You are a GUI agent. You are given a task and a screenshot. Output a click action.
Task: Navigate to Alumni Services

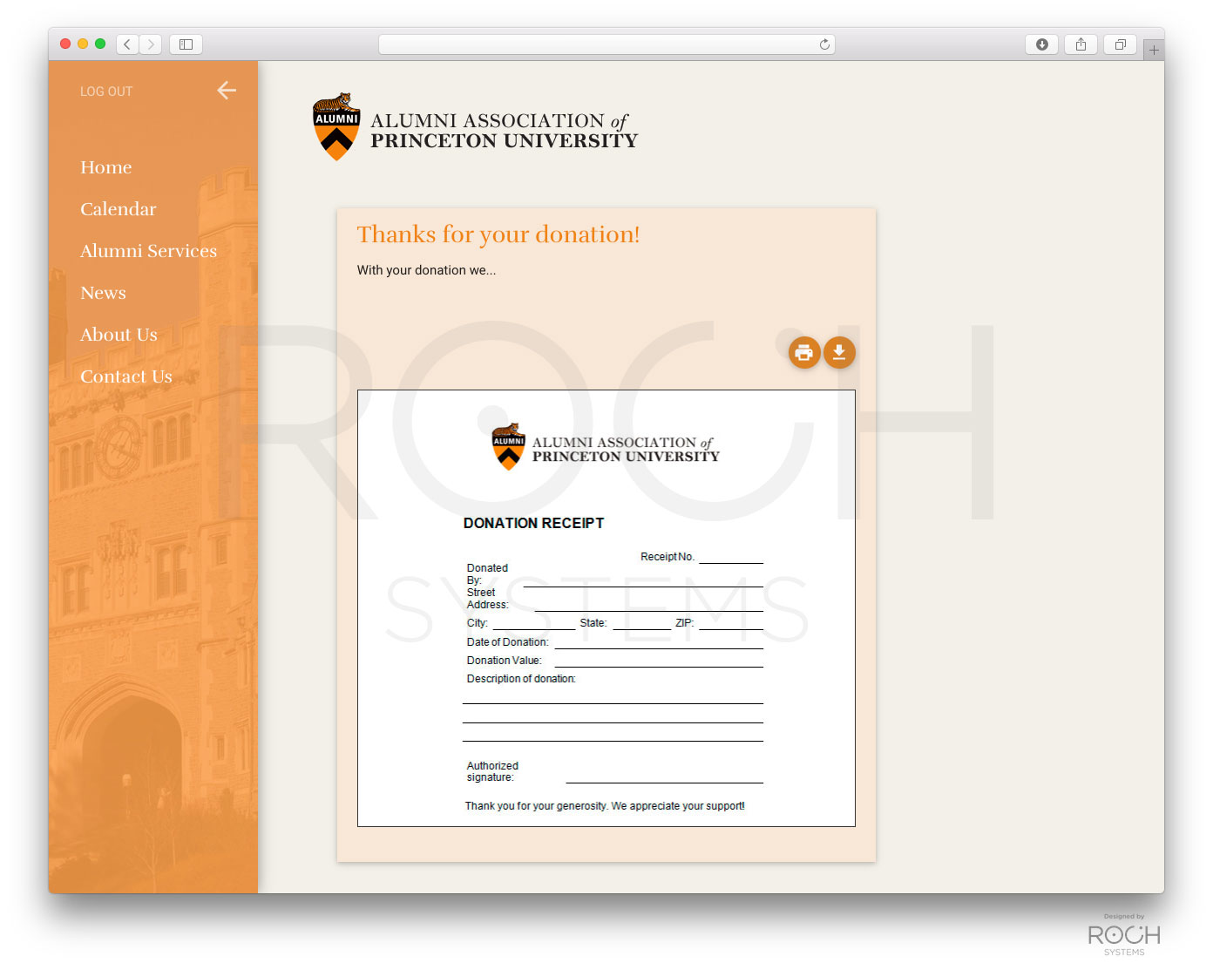coord(148,251)
